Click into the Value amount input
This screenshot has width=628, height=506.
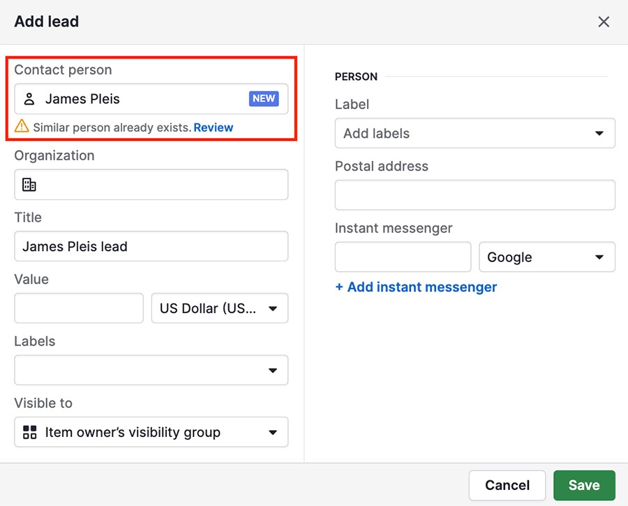(x=78, y=308)
